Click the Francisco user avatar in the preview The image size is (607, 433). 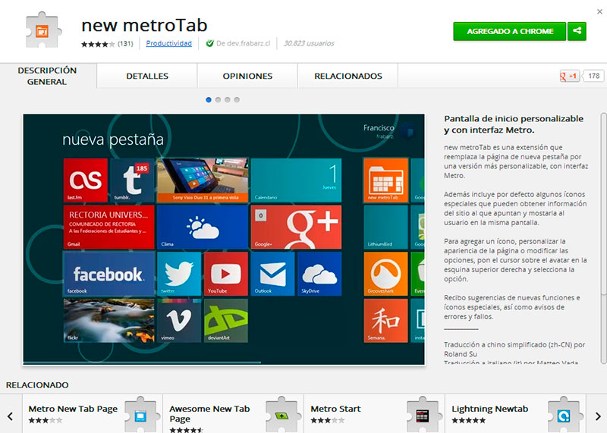pyautogui.click(x=407, y=130)
